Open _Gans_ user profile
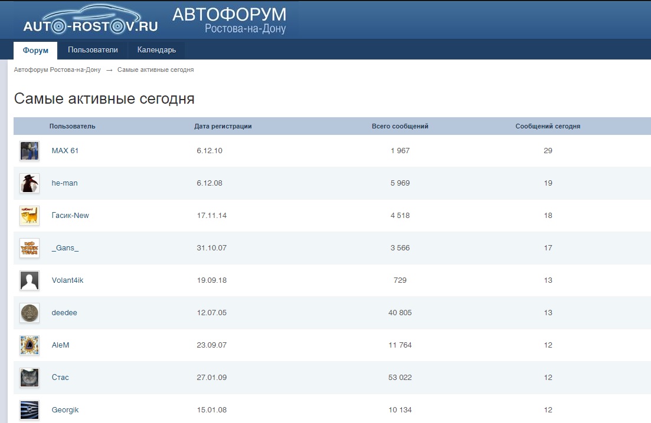Viewport: 651px width, 423px height. tap(65, 248)
